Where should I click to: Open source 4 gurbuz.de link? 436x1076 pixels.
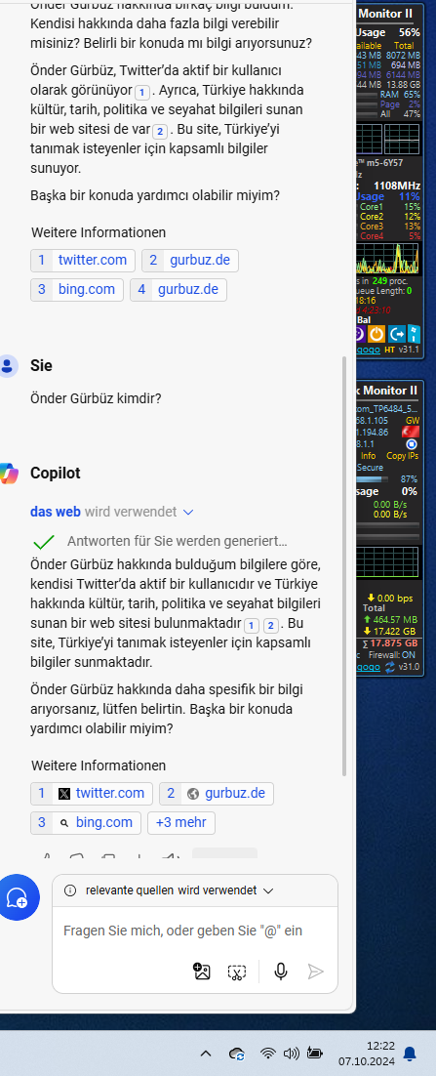pyautogui.click(x=178, y=290)
